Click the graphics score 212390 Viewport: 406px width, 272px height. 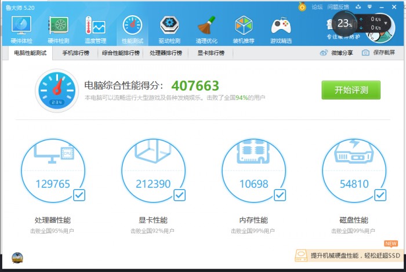[153, 184]
